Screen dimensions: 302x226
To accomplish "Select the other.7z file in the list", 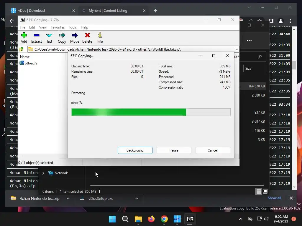I will click(29, 63).
